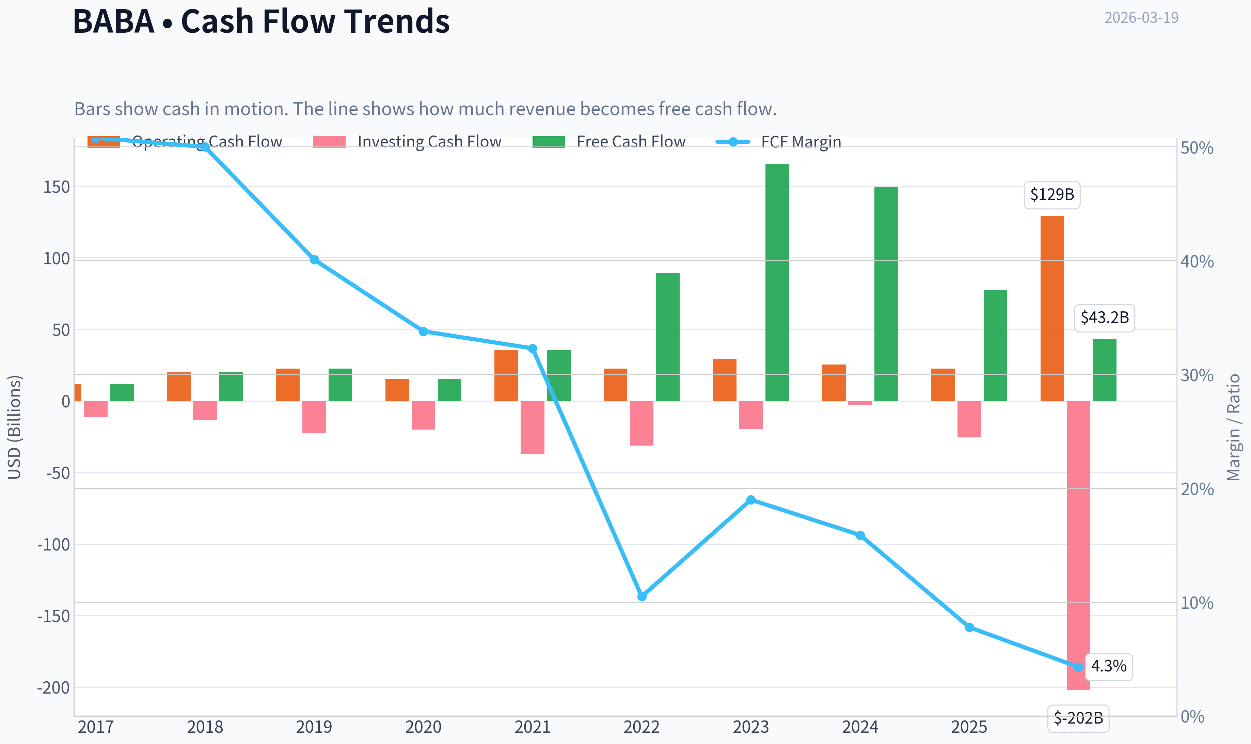This screenshot has width=1251, height=744.
Task: Select the FCF Margin point at 2019
Action: click(315, 260)
